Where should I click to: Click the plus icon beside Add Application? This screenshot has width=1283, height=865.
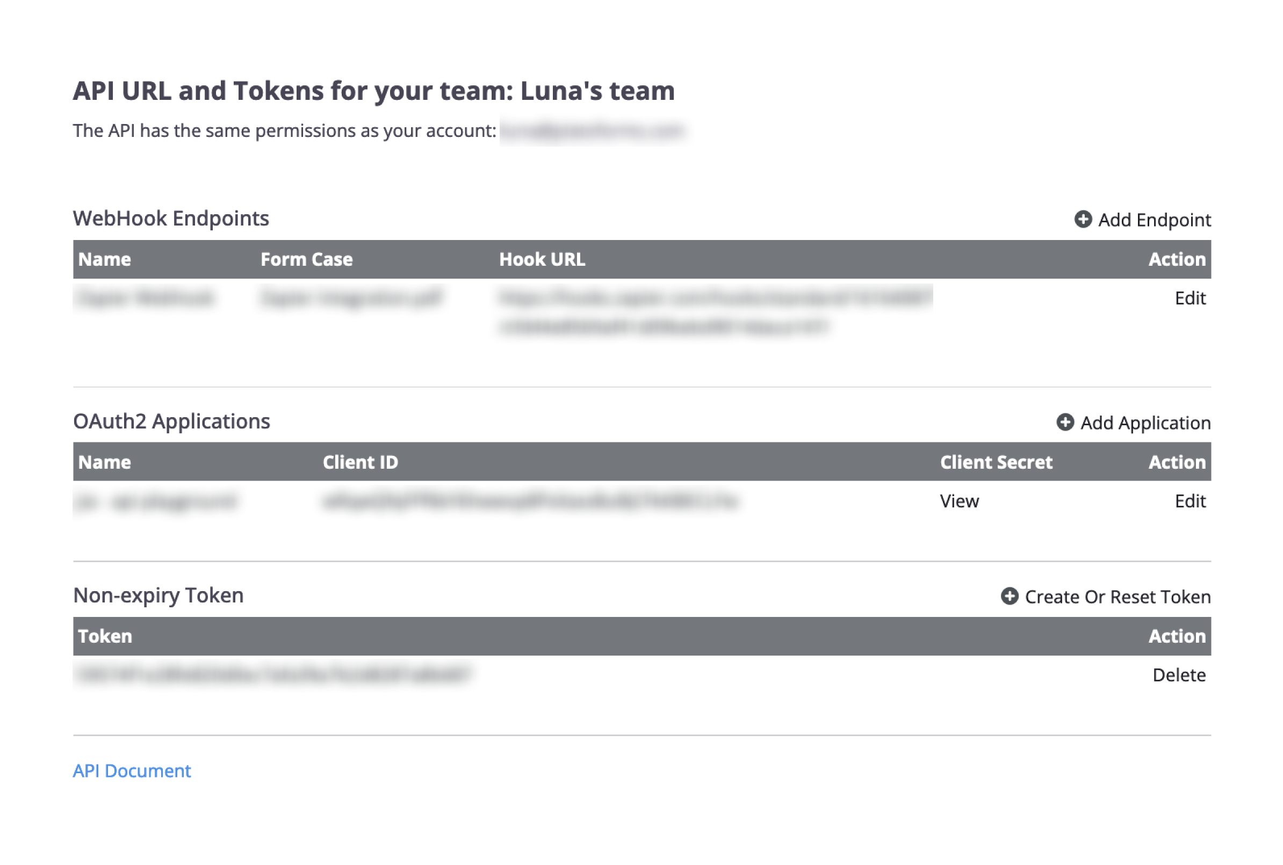(x=1064, y=422)
